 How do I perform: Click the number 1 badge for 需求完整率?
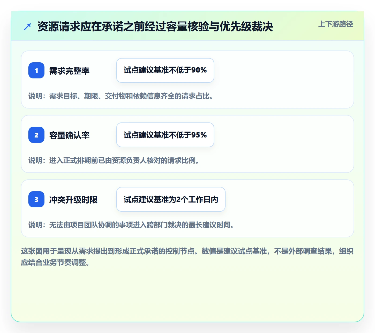click(x=36, y=70)
